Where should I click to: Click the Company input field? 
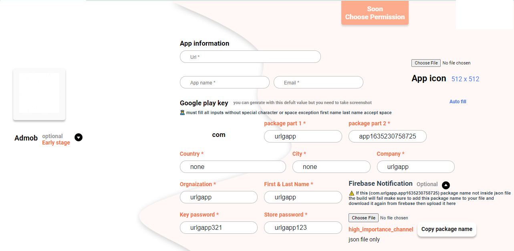416,167
